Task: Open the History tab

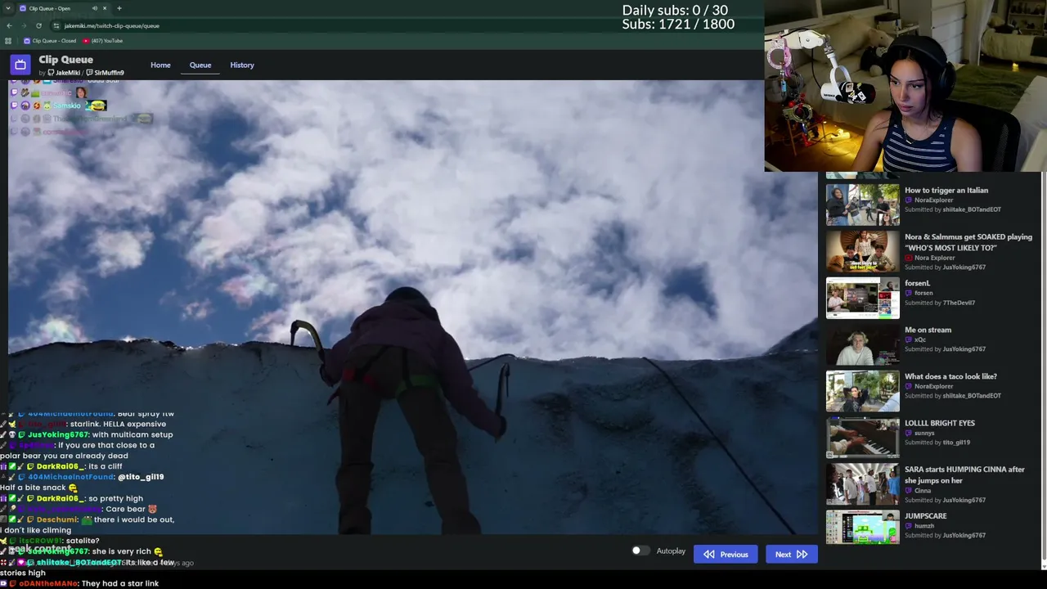Action: (242, 65)
